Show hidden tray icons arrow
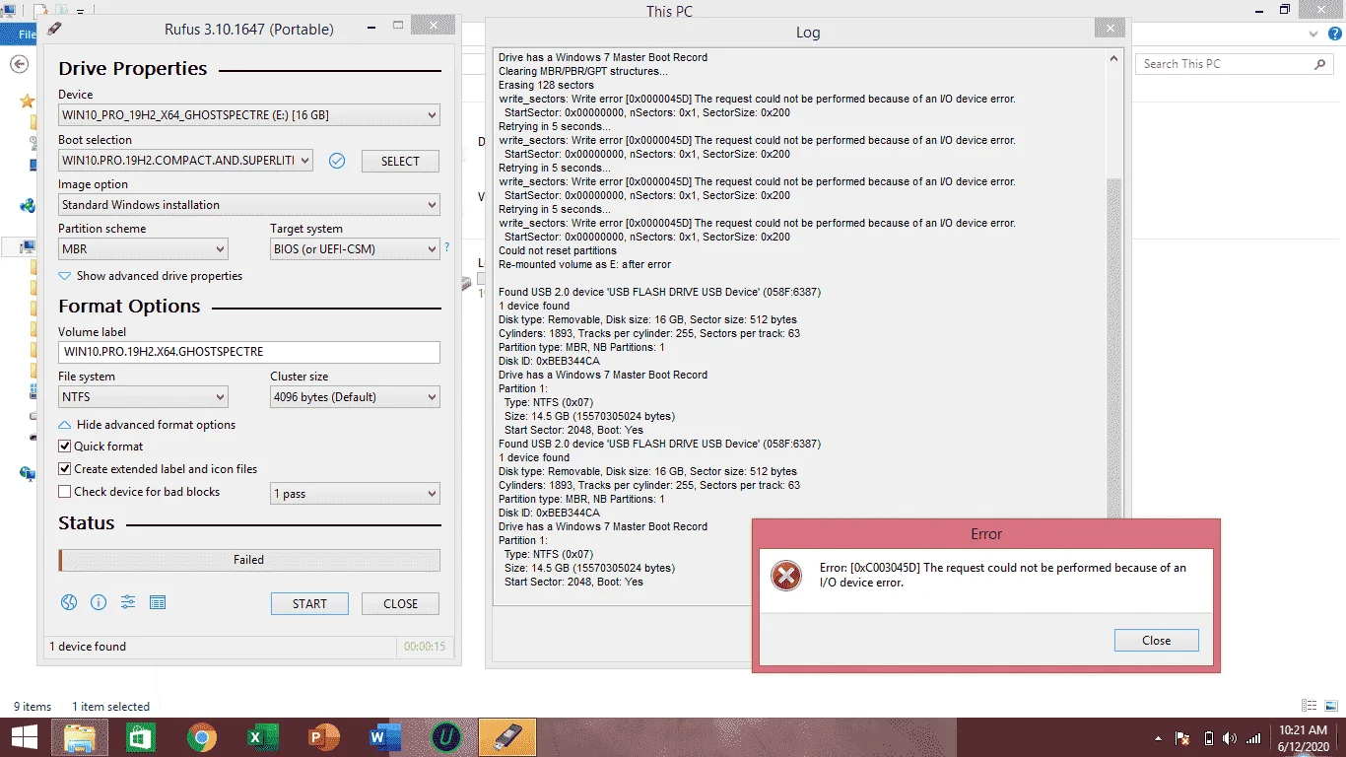 click(x=1158, y=738)
